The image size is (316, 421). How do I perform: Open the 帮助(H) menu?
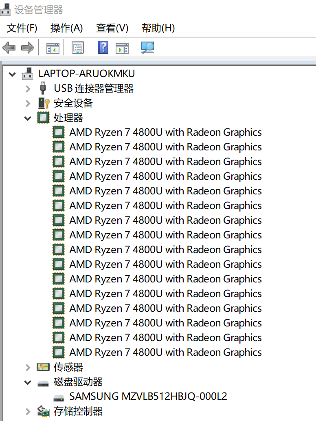[158, 28]
